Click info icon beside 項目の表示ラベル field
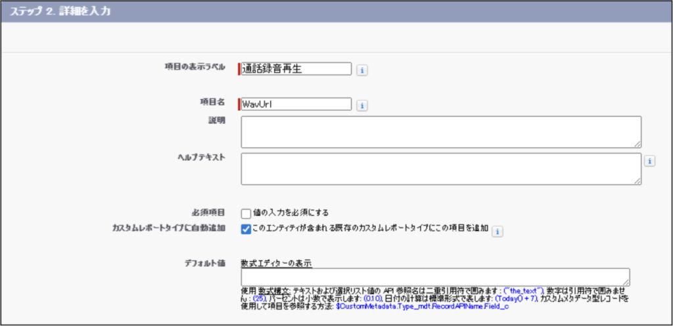673x326 pixels. point(361,70)
